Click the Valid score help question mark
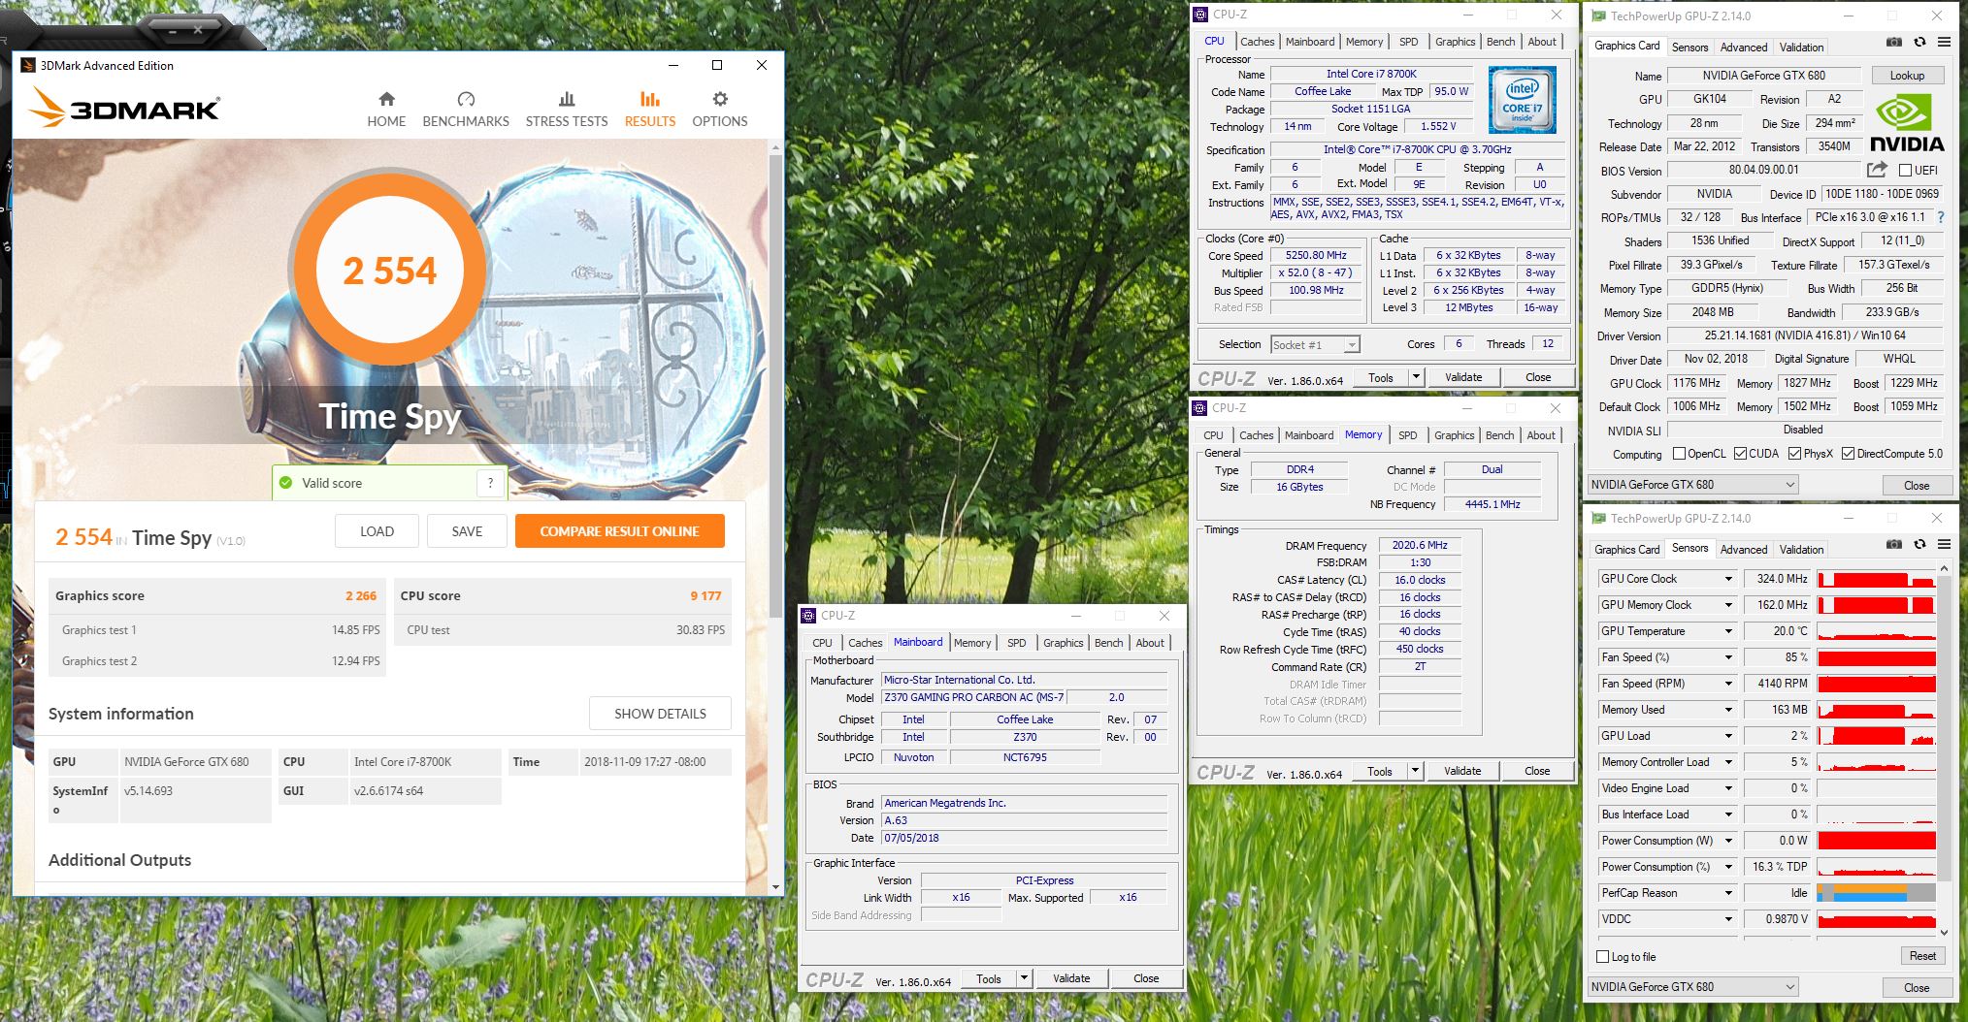The height and width of the screenshot is (1022, 1968). coord(491,483)
